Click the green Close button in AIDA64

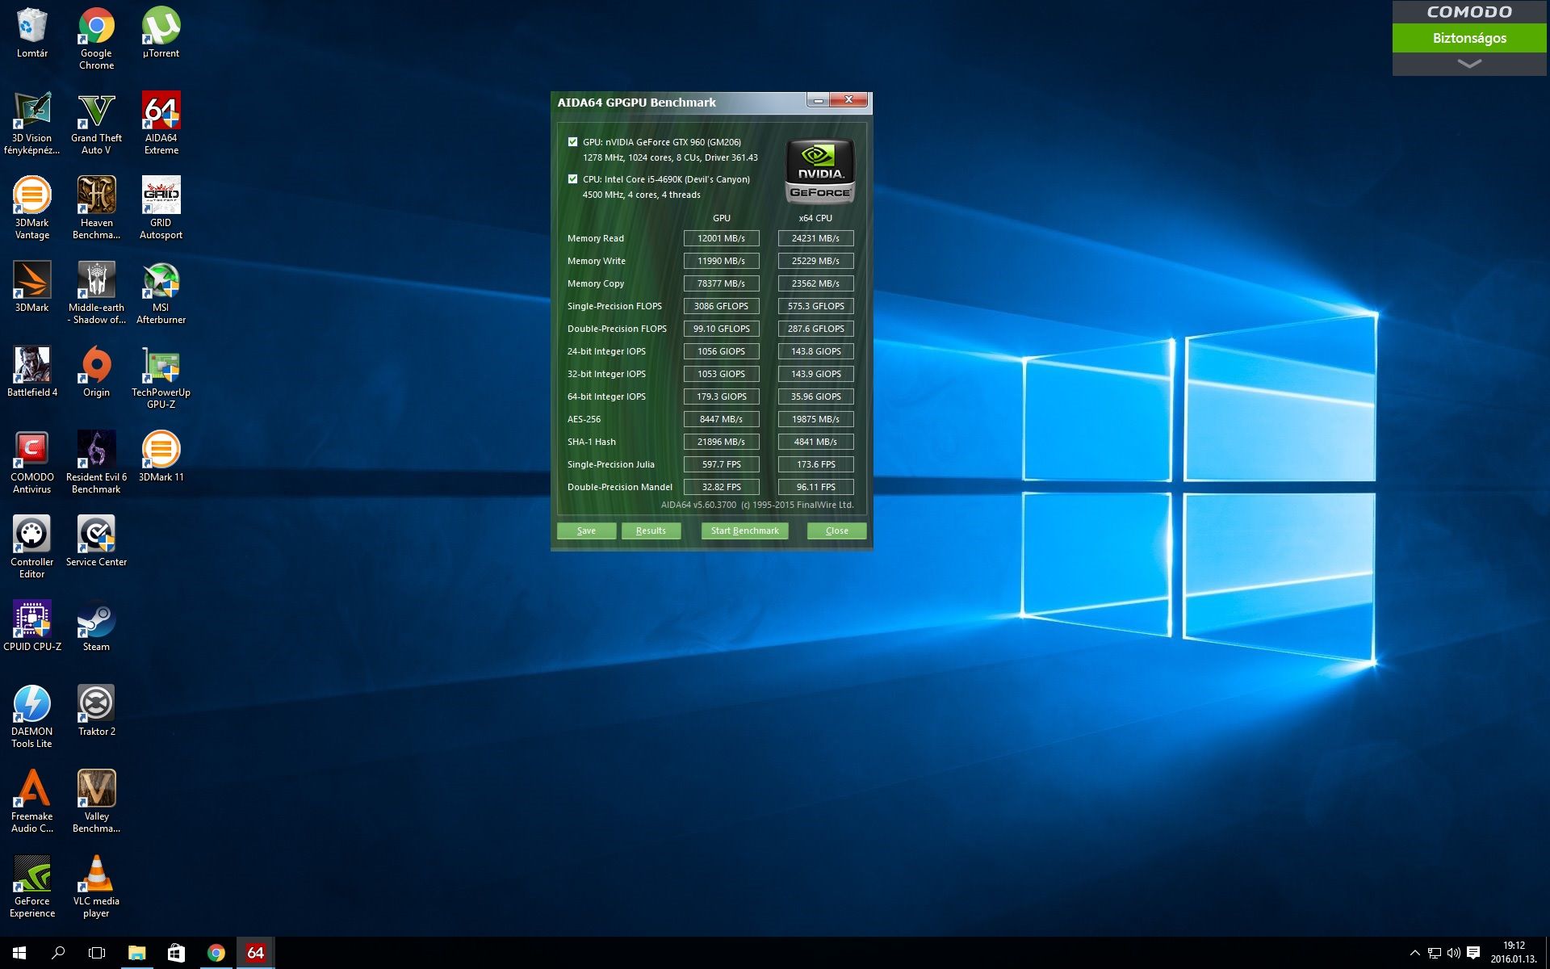point(837,531)
